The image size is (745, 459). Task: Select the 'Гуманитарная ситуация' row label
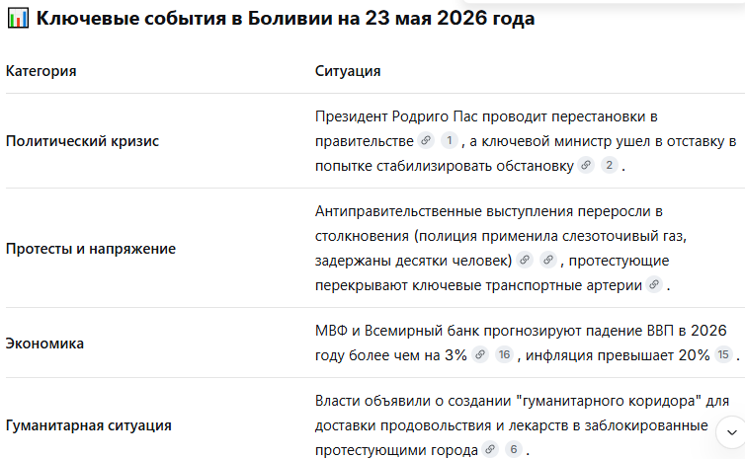[88, 425]
